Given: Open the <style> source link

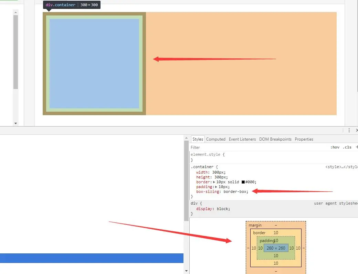Looking at the screenshot, I should (x=341, y=167).
